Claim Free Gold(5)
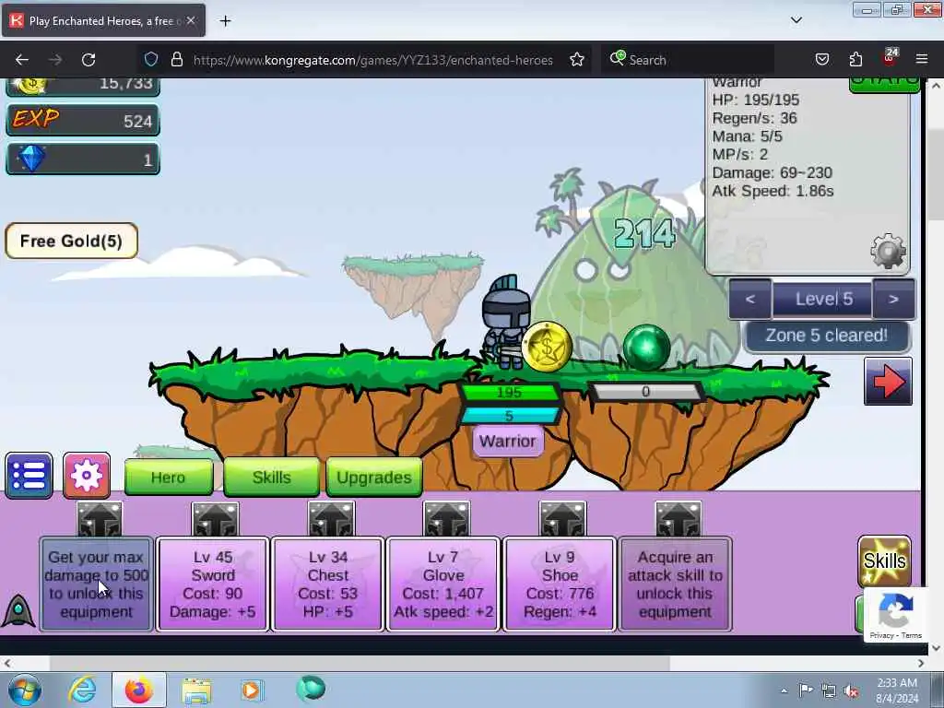This screenshot has height=708, width=944. pyautogui.click(x=72, y=241)
